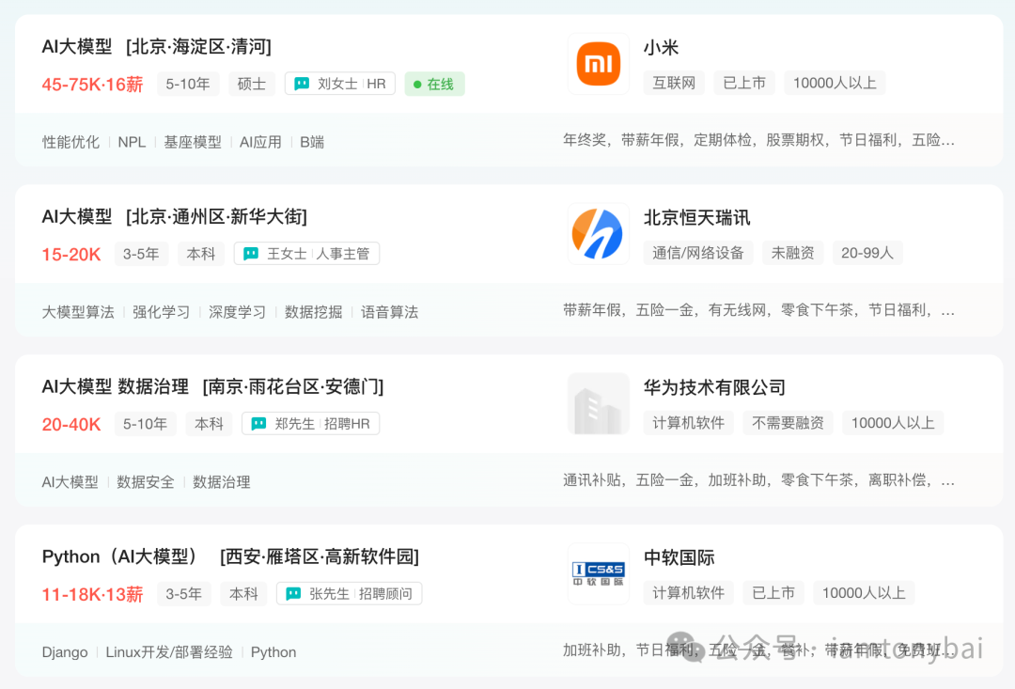The height and width of the screenshot is (689, 1015).
Task: Click benefits text starting 通讯补贴，五险一金
Action: (758, 479)
